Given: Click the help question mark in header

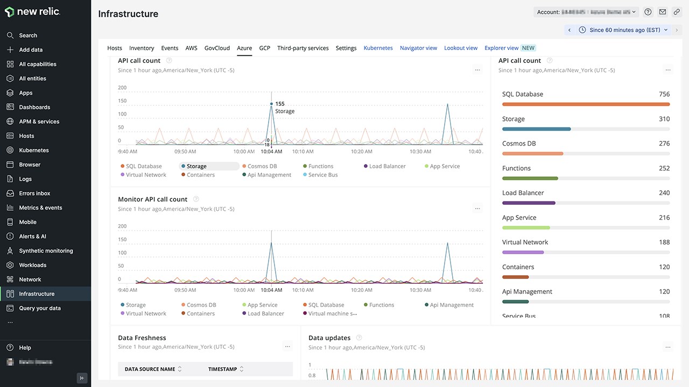Looking at the screenshot, I should click(x=648, y=12).
